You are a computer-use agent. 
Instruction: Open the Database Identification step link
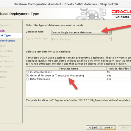click(x=7, y=41)
